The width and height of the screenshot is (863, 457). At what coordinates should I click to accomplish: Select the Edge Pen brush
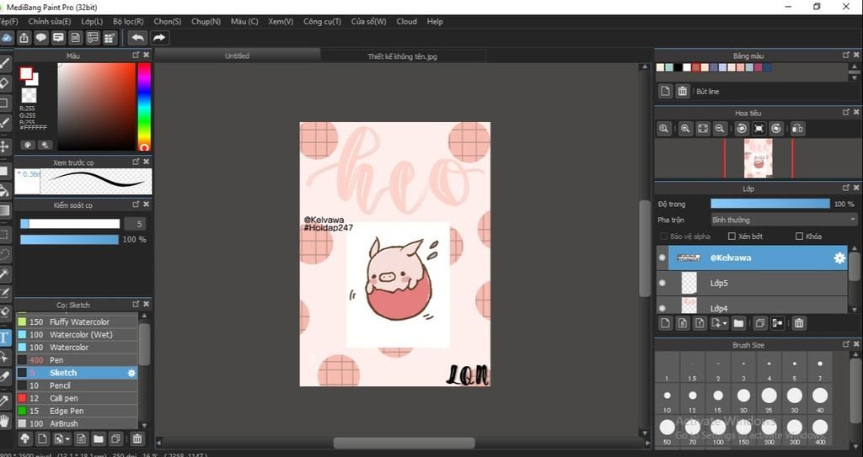tap(77, 411)
